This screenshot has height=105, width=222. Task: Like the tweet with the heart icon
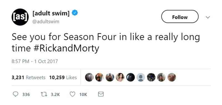[x=73, y=94]
